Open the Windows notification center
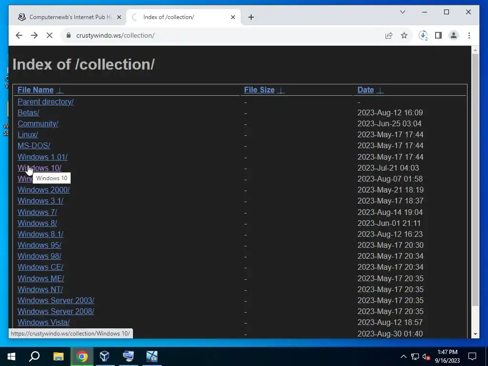The height and width of the screenshot is (366, 488). (472, 356)
